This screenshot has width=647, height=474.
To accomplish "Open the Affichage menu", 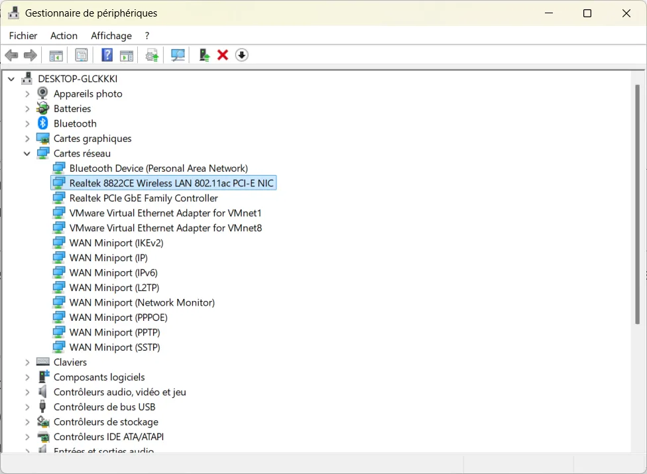I will click(111, 36).
